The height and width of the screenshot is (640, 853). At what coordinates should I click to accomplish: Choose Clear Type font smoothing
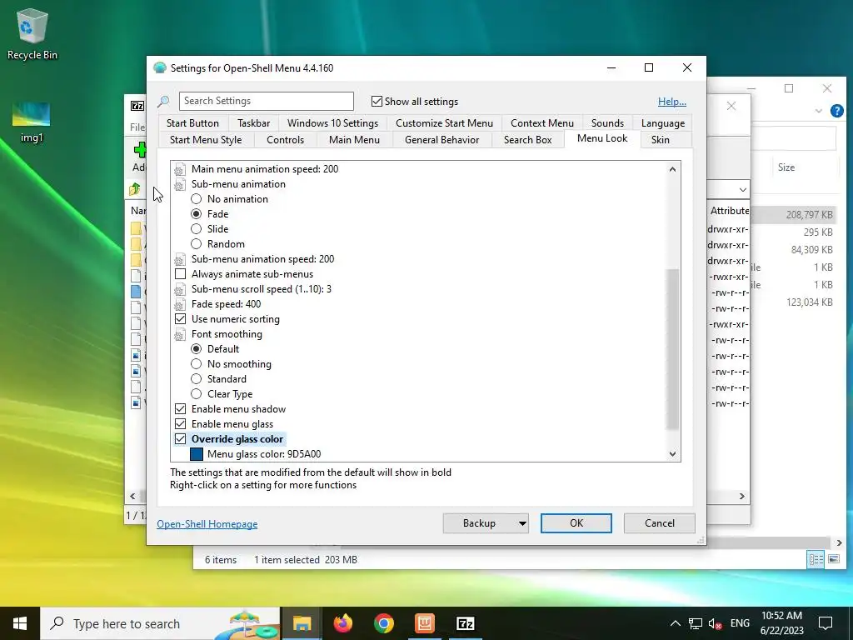pyautogui.click(x=197, y=394)
